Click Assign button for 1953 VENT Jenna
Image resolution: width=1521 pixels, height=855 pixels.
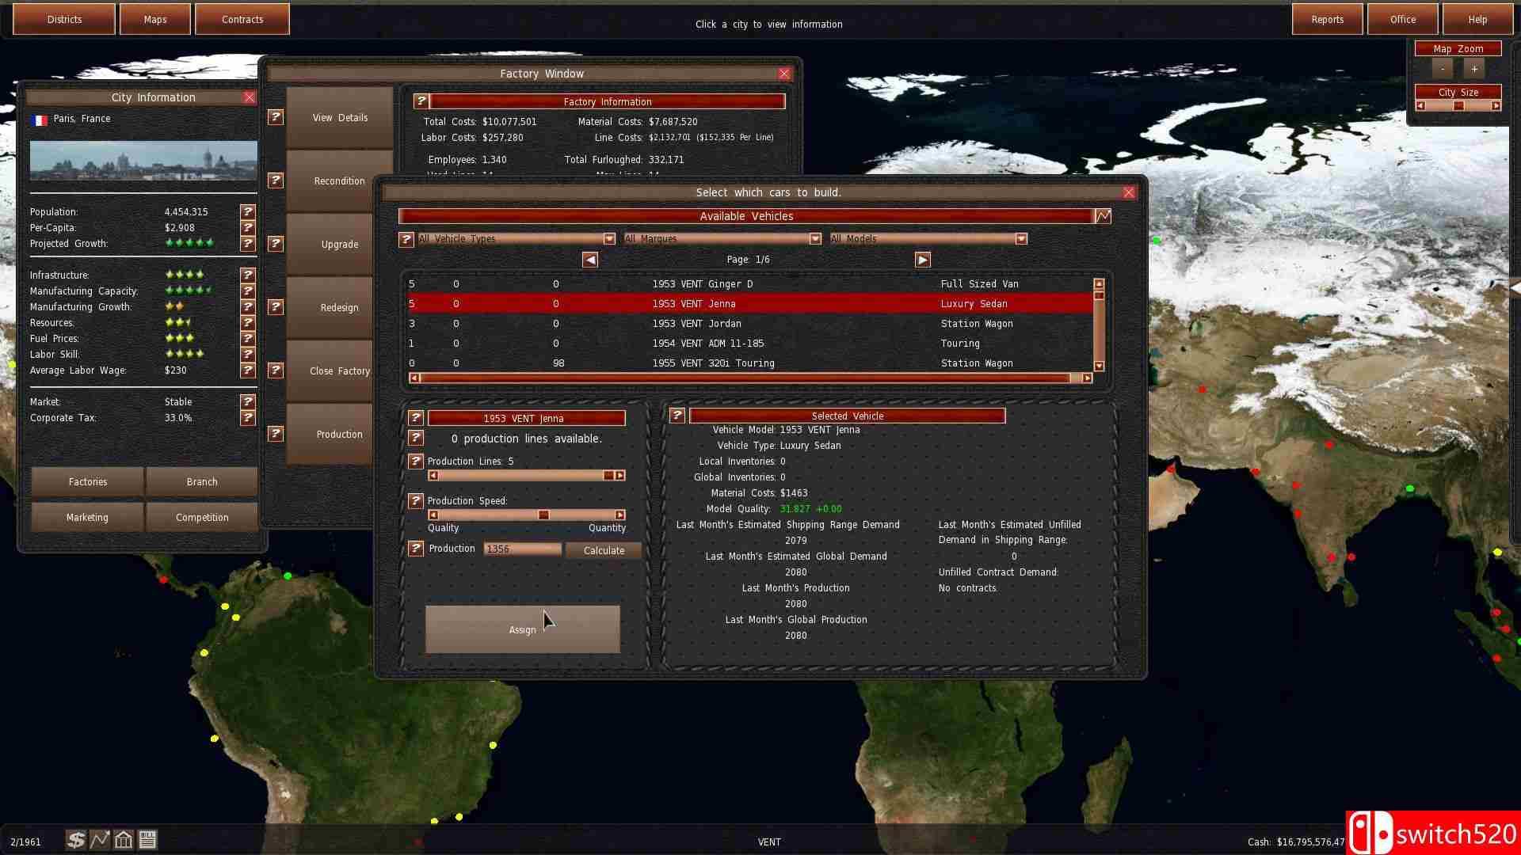point(521,629)
